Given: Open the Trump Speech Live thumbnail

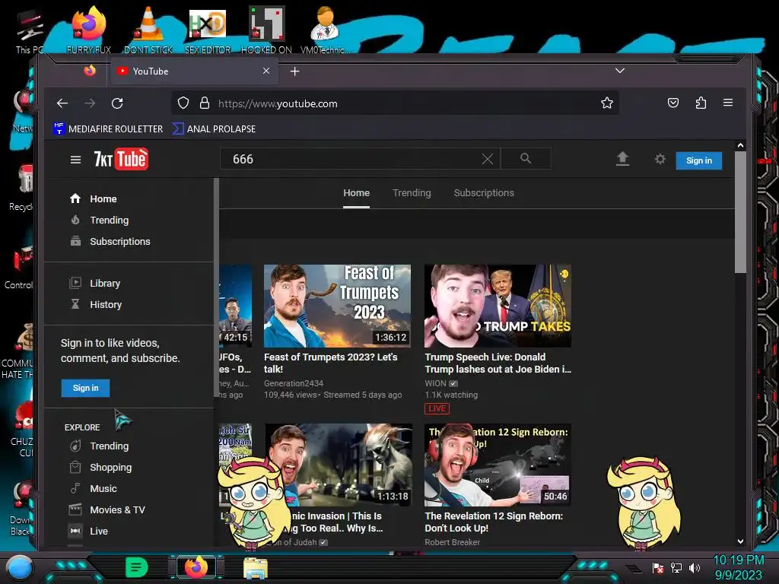Looking at the screenshot, I should point(498,306).
